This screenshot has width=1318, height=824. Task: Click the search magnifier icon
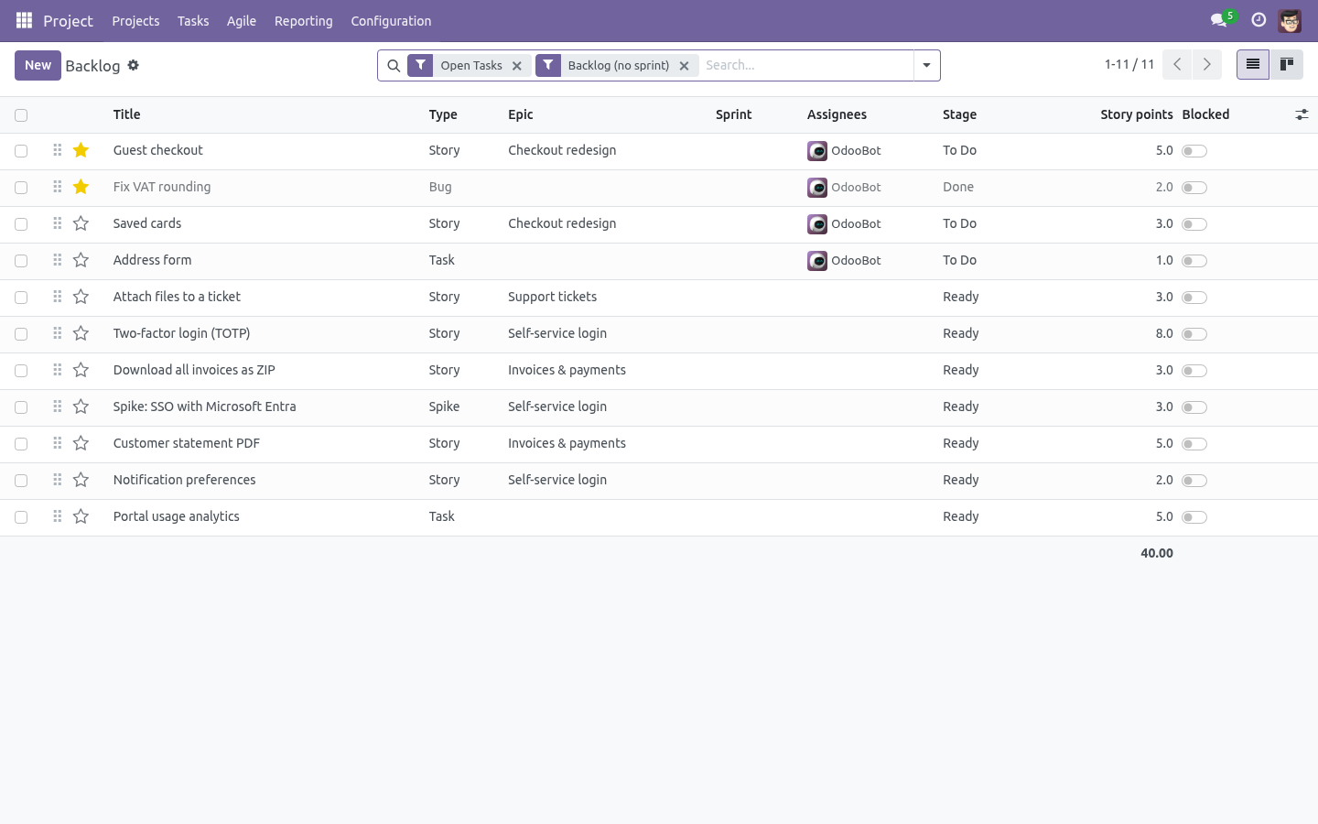(x=394, y=65)
